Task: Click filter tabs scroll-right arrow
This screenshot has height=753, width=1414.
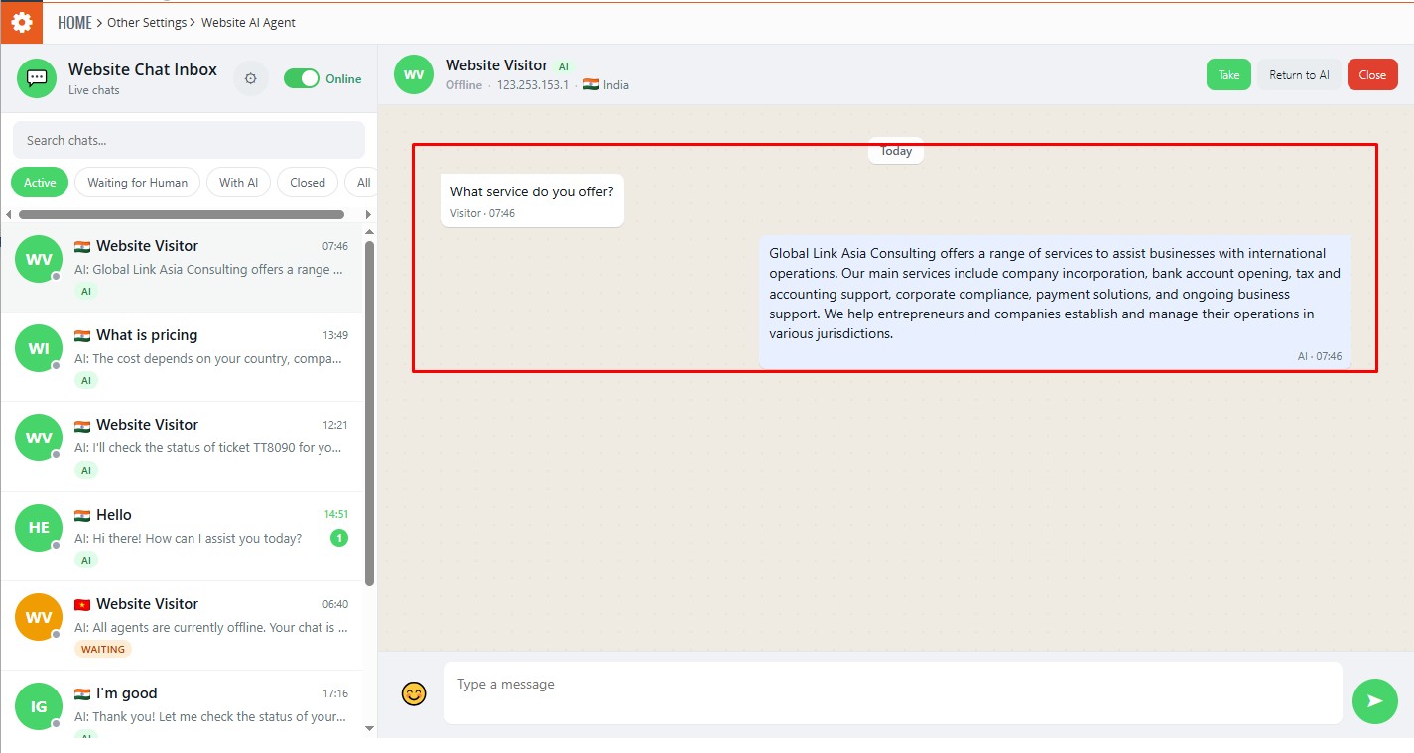Action: tap(368, 214)
